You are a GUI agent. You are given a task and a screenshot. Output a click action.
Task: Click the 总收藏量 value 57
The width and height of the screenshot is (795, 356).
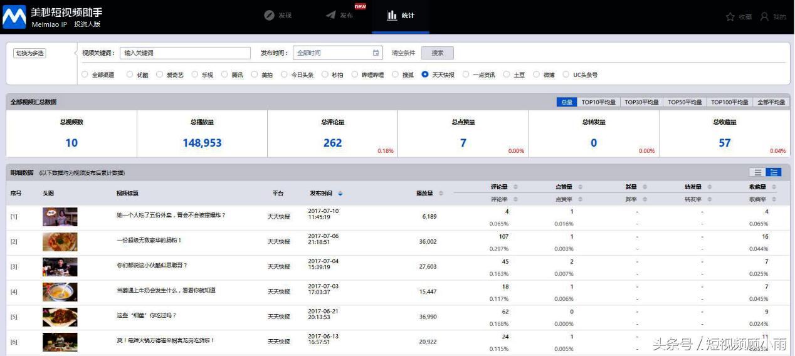725,143
